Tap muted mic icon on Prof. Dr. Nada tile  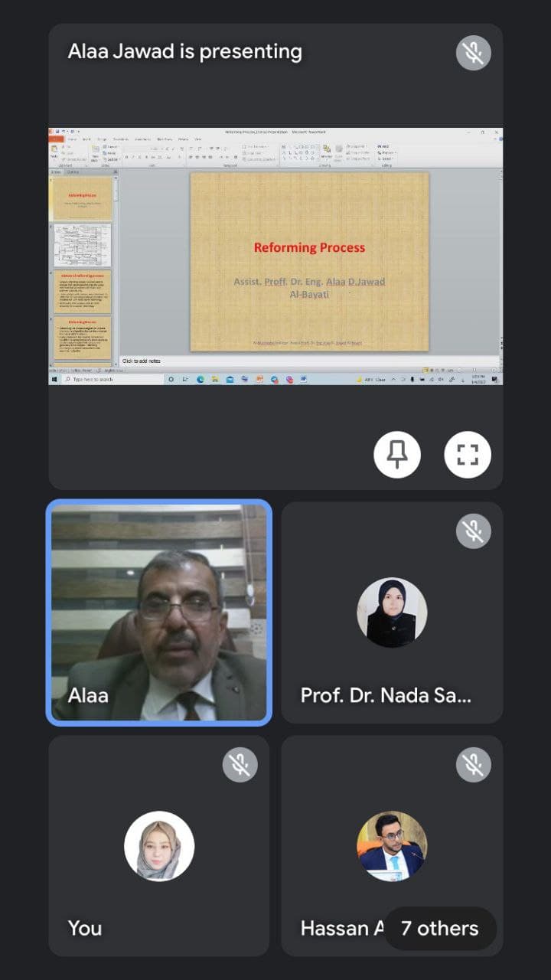(x=474, y=531)
